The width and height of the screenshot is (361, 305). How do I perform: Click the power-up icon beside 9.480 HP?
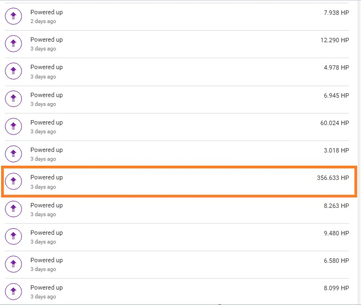(x=13, y=236)
